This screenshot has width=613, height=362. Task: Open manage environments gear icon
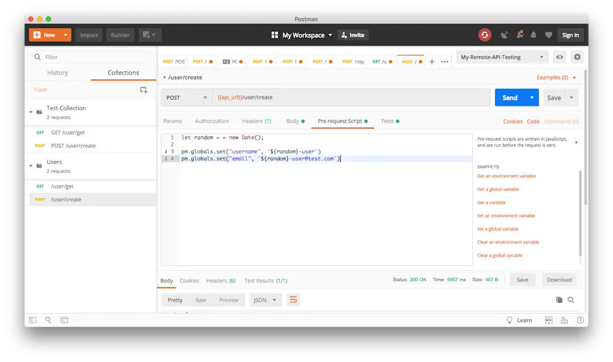[577, 57]
